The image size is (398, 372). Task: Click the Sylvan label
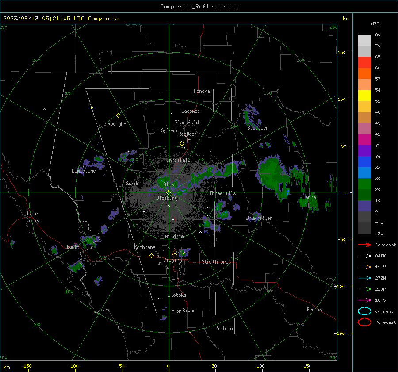pyautogui.click(x=169, y=130)
